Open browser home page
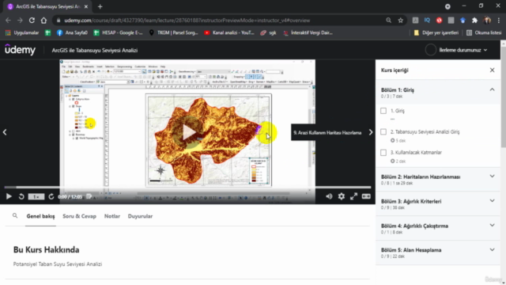The width and height of the screenshot is (506, 285). 43,21
